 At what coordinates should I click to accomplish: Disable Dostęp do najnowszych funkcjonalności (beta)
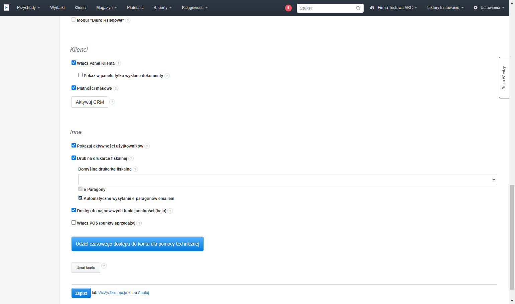[x=74, y=210]
